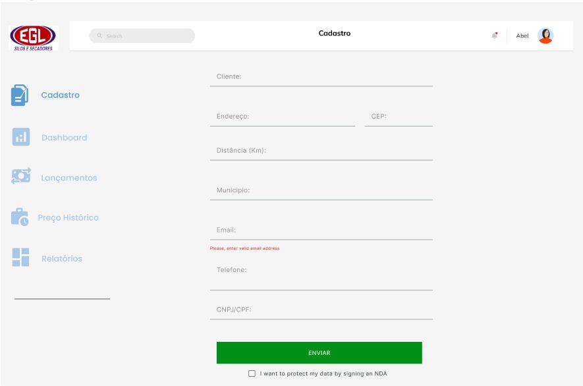Screen dimensions: 583x386
Task: Go to Lançamentos in the sidebar
Action: coord(69,178)
